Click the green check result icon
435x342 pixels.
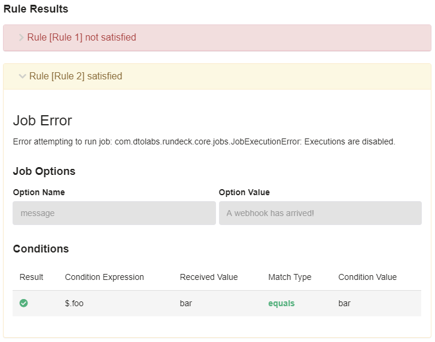pos(23,303)
